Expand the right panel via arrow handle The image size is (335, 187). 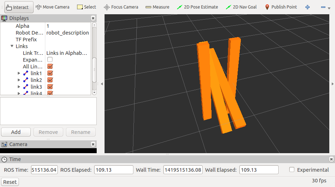(x=333, y=84)
